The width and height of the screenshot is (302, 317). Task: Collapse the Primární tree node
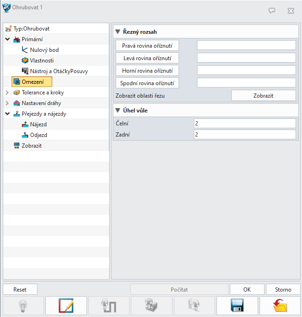[x=7, y=39]
